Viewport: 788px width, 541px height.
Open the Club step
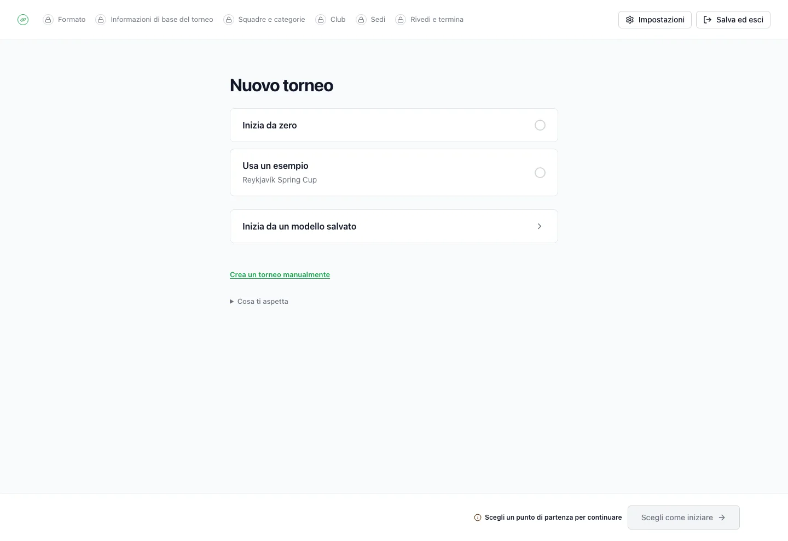click(331, 20)
